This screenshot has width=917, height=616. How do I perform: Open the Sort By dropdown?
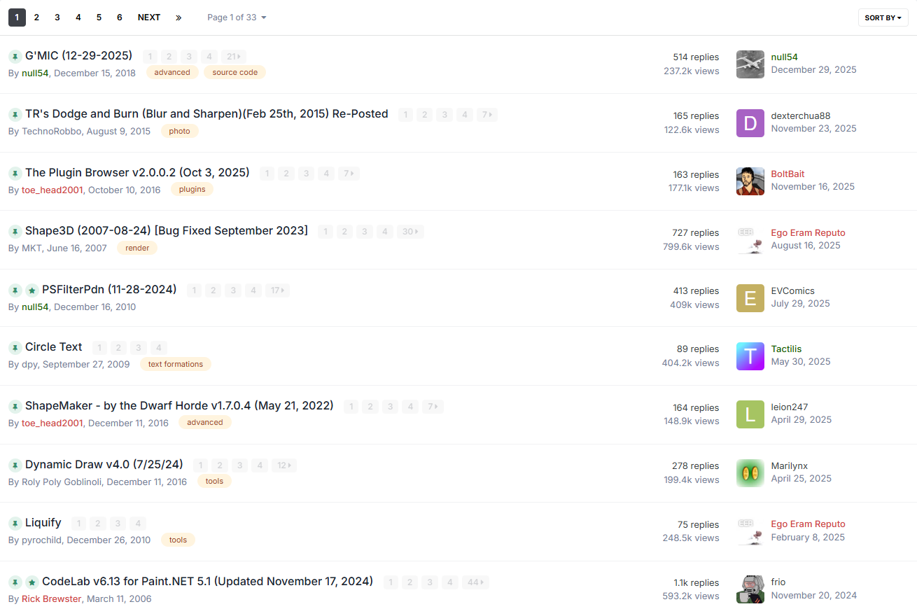click(x=883, y=17)
